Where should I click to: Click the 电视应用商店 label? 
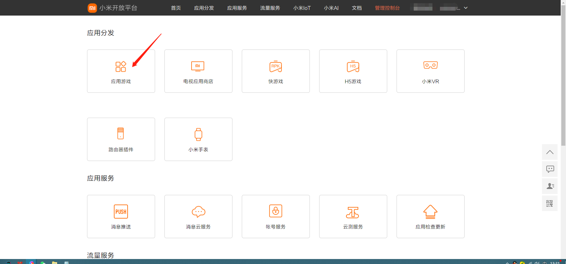point(198,81)
